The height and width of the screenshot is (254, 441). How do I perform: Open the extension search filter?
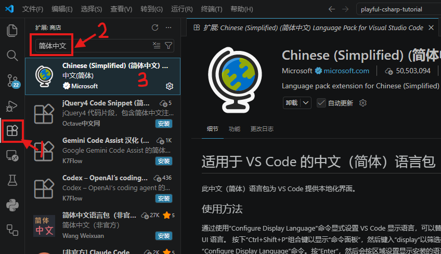click(168, 45)
